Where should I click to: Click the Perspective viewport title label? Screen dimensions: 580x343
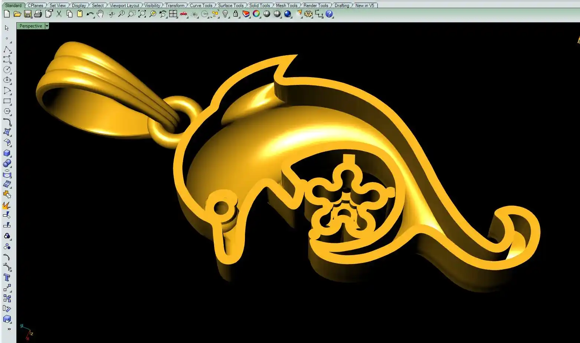coord(30,26)
